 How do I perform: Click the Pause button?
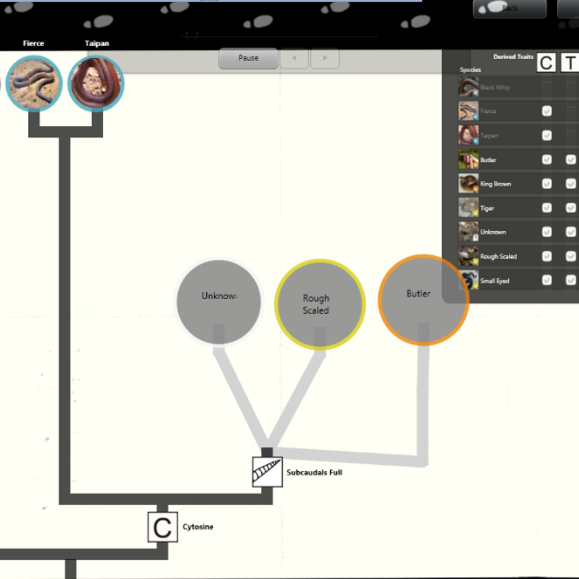[248, 58]
